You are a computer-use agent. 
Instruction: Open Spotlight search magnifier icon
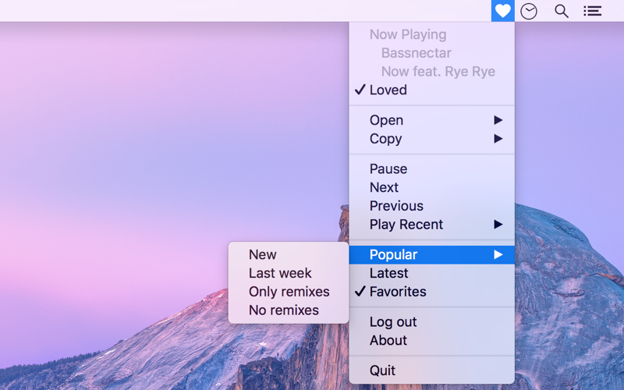561,11
